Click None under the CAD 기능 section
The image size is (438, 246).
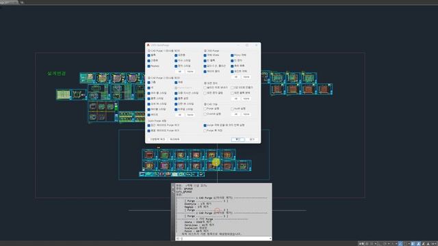(246, 114)
